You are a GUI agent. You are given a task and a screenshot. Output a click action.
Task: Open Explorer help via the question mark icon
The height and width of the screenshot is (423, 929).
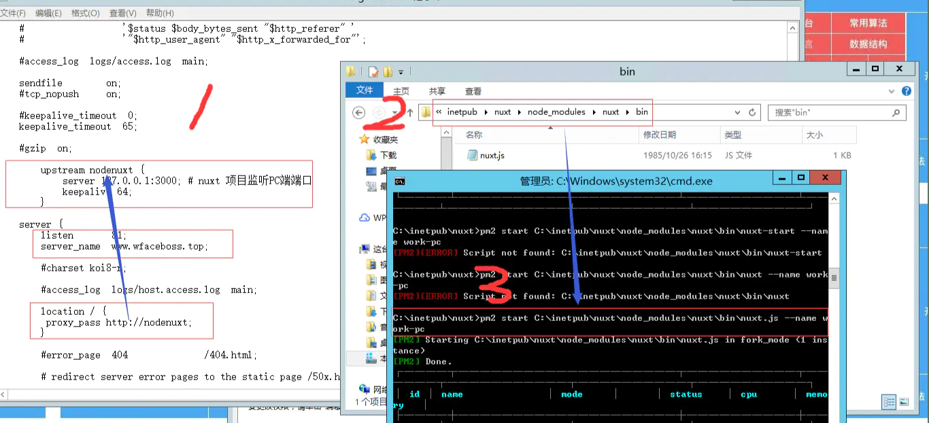[x=906, y=91]
